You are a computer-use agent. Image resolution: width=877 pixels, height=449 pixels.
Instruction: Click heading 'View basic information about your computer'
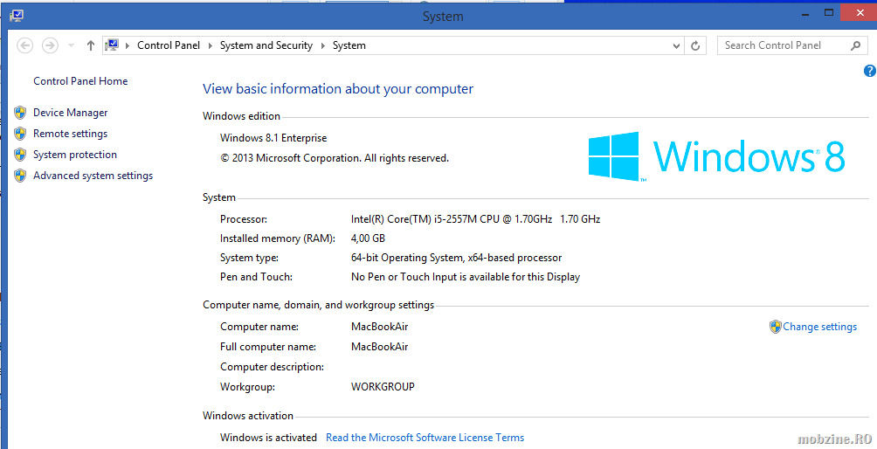pos(338,89)
